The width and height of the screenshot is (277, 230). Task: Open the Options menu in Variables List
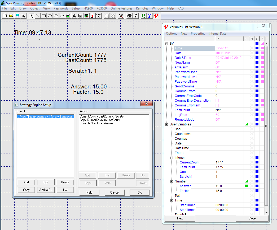point(171,34)
